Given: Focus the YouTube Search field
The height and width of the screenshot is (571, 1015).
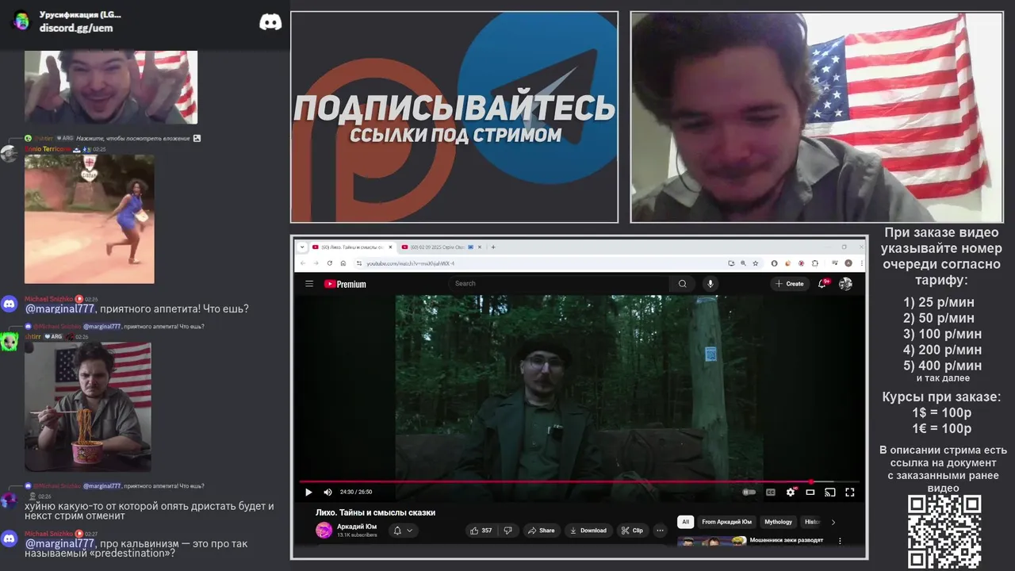Looking at the screenshot, I should (560, 284).
